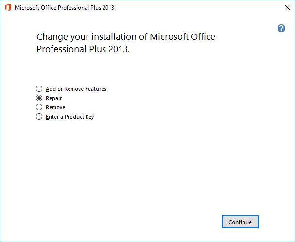The image size is (295, 242).
Task: Click the "Add or Remove Features" label text
Action: point(76,89)
